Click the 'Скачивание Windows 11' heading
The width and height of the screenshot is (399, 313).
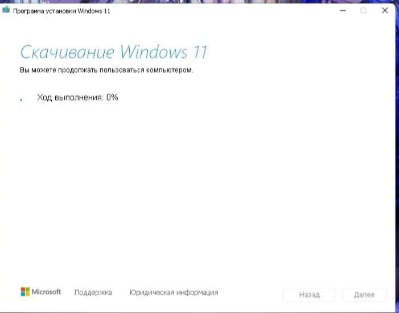click(x=113, y=52)
